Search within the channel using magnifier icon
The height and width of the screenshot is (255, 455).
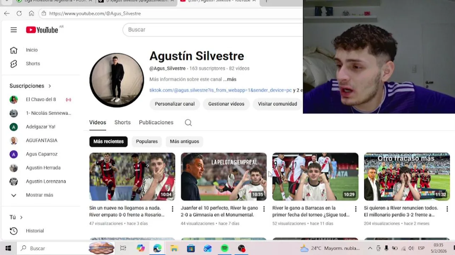[188, 123]
